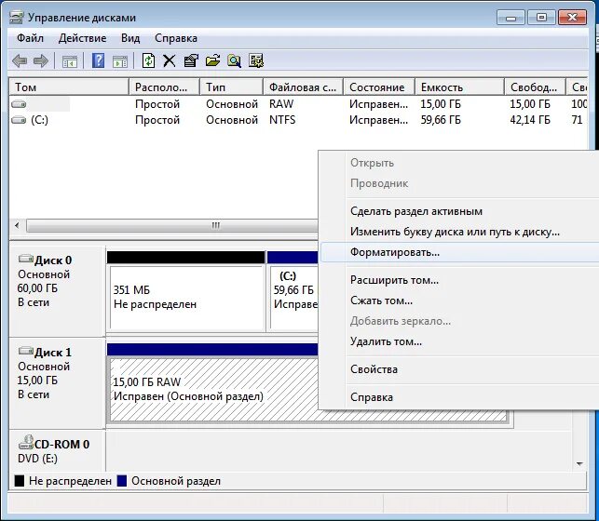Choose Форматировать... from context menu
The height and width of the screenshot is (521, 599).
[459, 252]
